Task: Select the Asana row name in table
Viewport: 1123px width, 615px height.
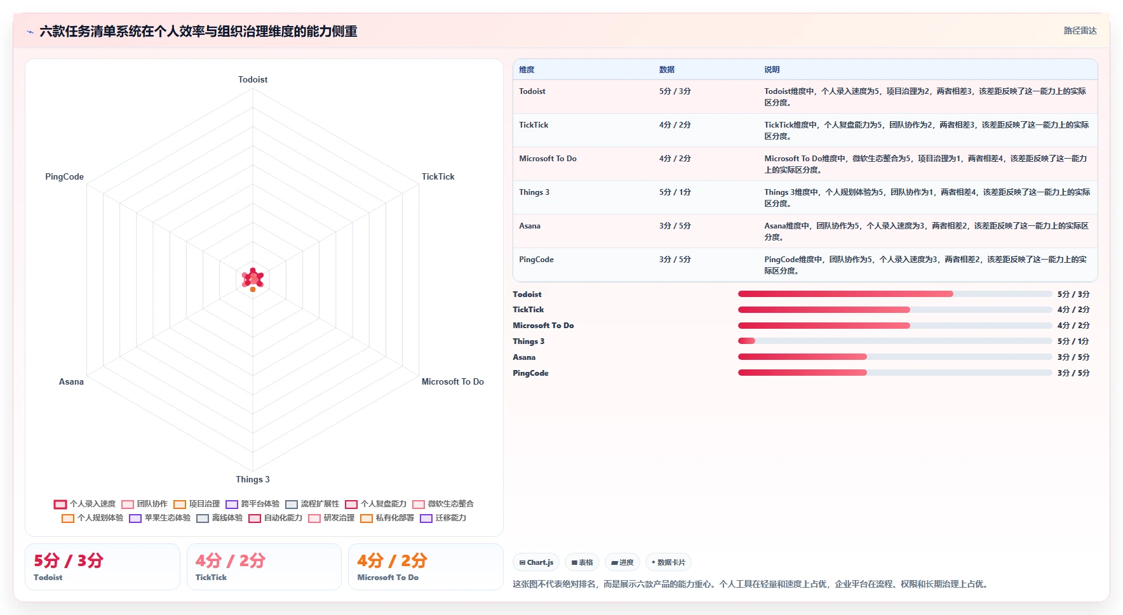Action: 530,226
